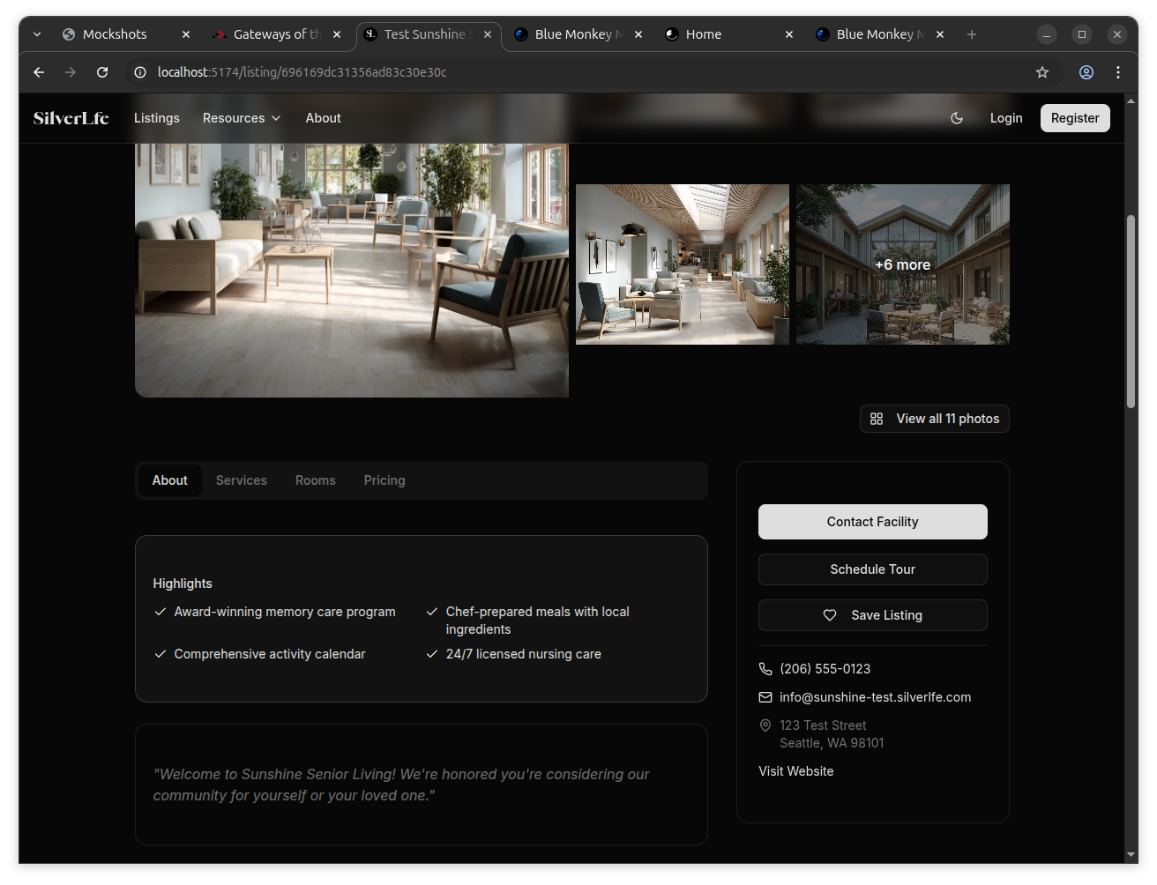
Task: Save the listing with heart button
Action: point(872,615)
